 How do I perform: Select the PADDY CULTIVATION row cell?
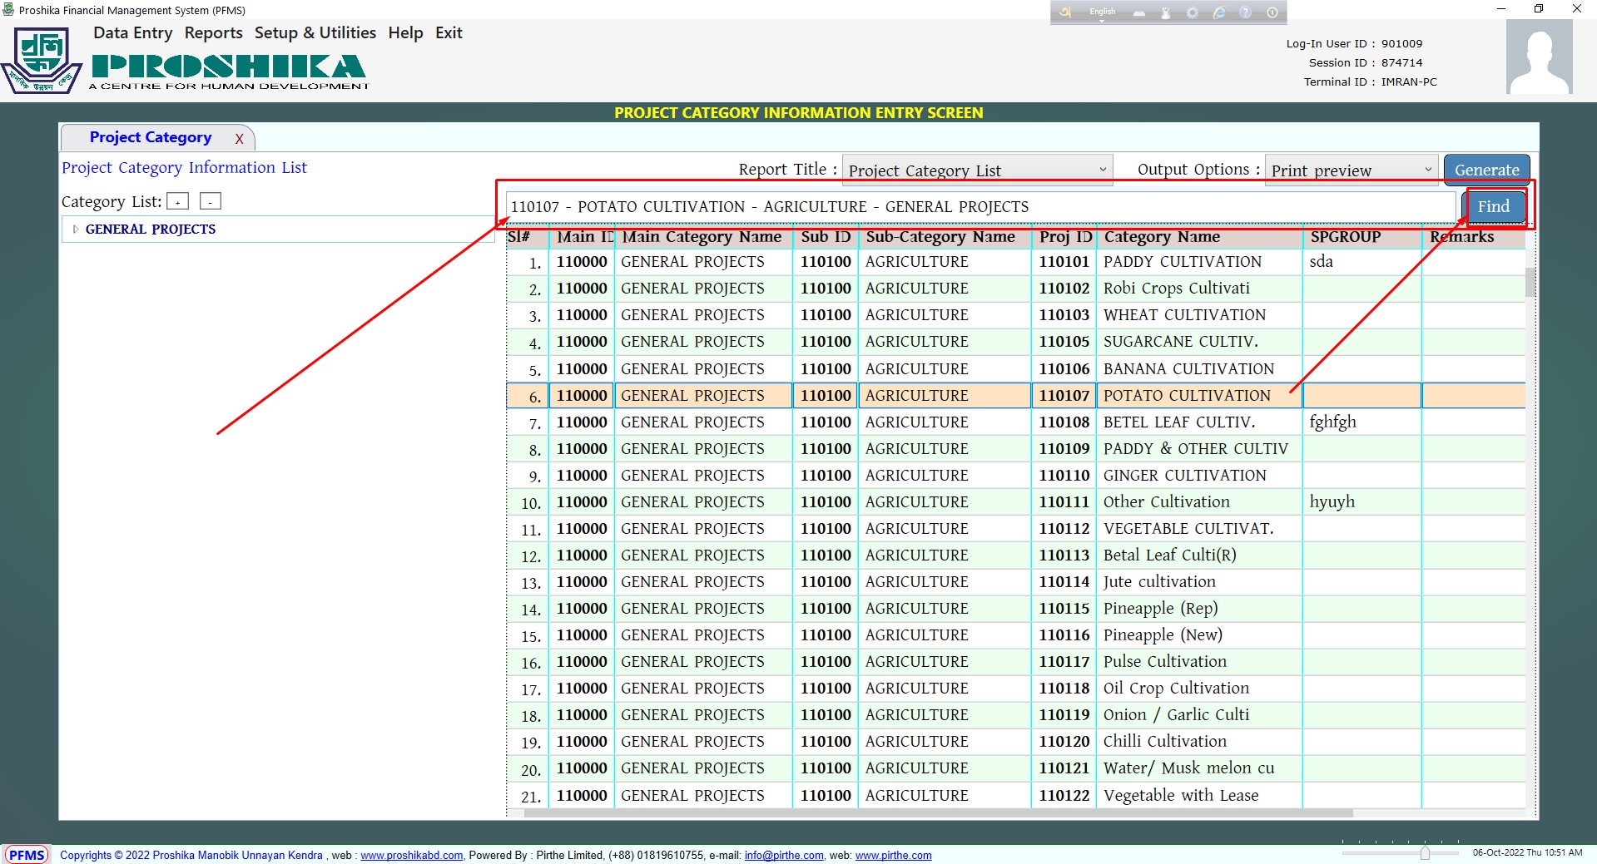[x=1199, y=262]
